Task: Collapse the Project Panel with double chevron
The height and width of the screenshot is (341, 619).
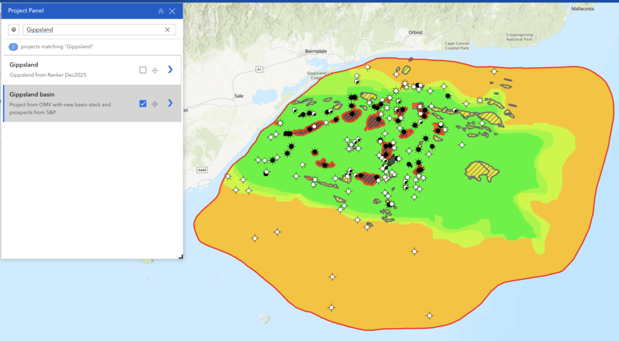Action: click(x=161, y=11)
